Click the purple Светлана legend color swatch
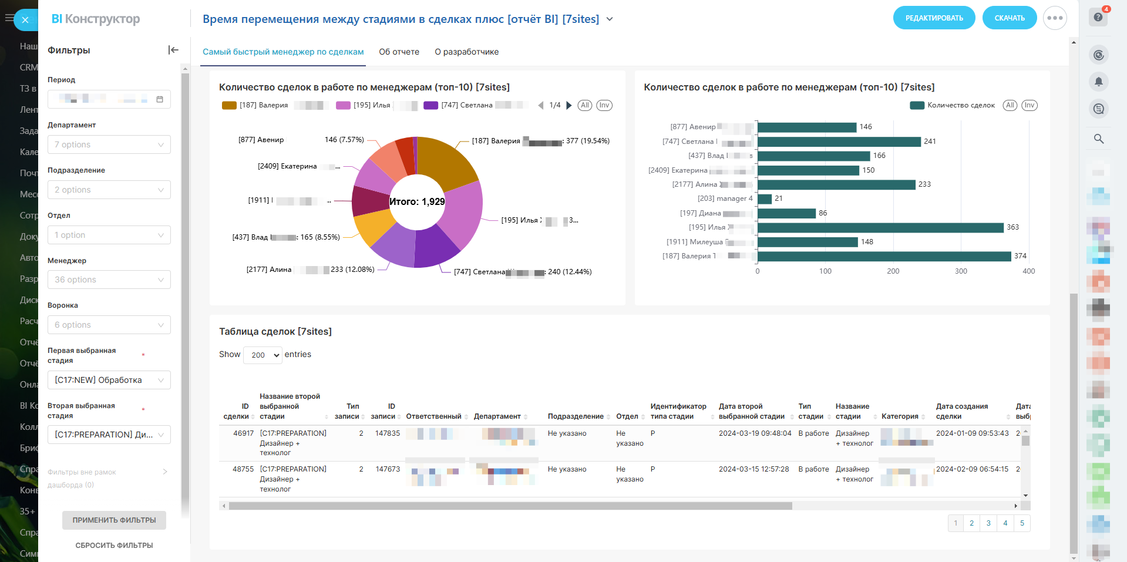The image size is (1127, 562). tap(430, 106)
